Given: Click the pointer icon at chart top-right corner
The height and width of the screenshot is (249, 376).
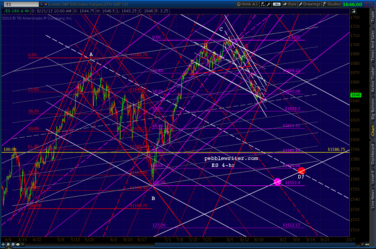Looking at the screenshot, I should pos(353,11).
